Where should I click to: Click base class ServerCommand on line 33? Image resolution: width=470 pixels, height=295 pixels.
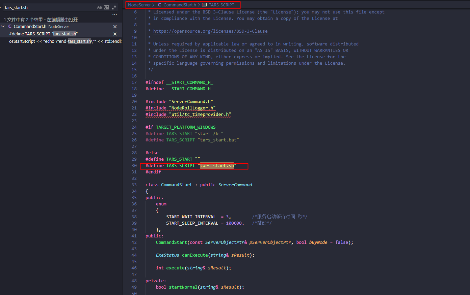coord(235,185)
